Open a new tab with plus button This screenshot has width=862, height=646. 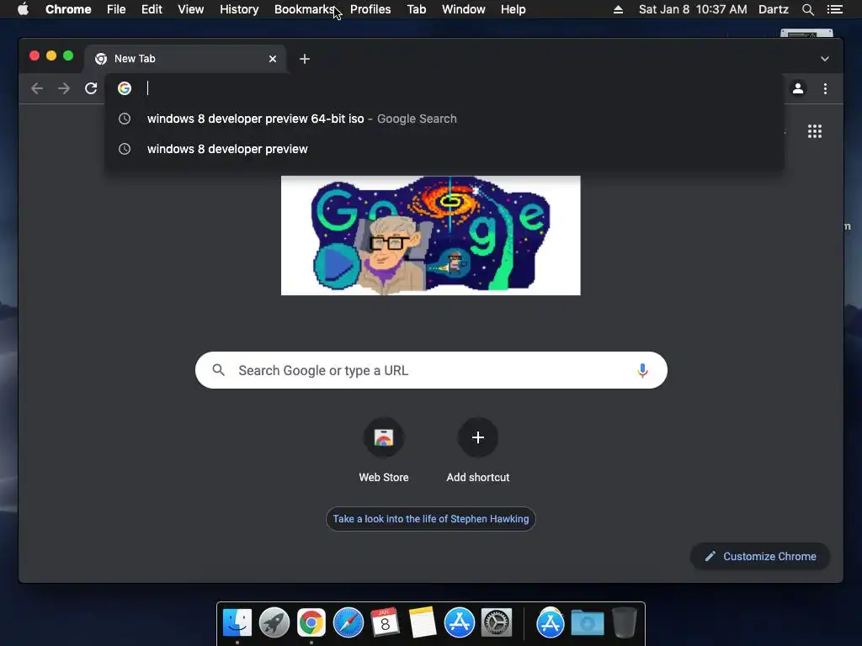[x=305, y=59]
